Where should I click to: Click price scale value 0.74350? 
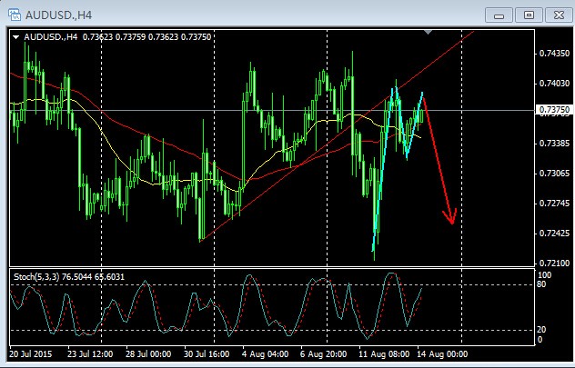click(x=554, y=54)
